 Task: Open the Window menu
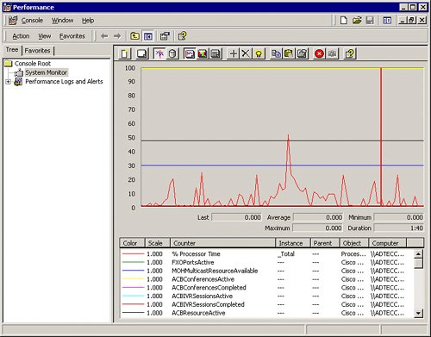point(62,21)
